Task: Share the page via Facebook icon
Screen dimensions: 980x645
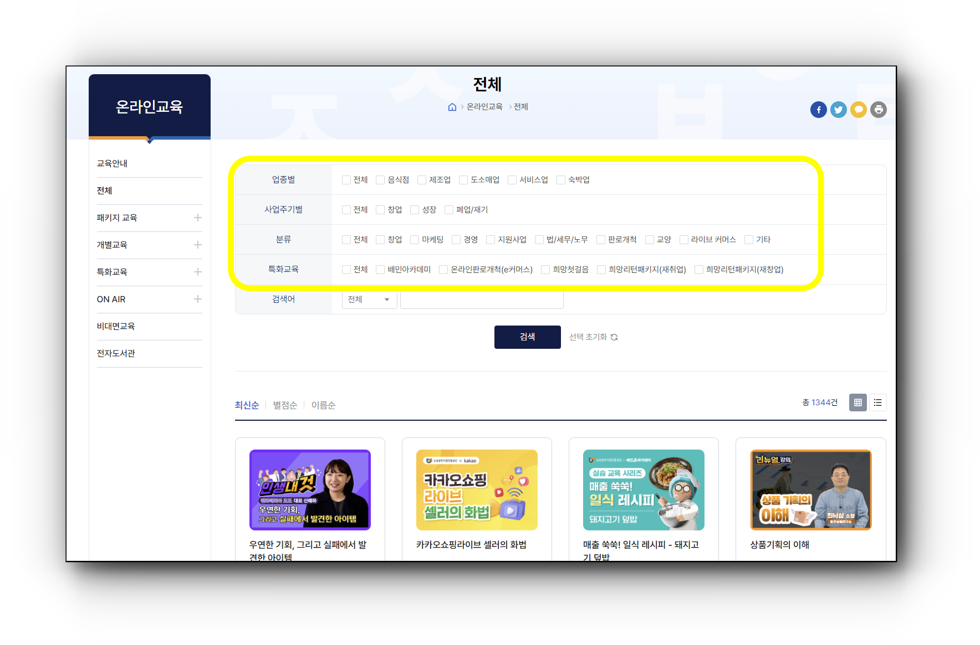Action: (818, 110)
